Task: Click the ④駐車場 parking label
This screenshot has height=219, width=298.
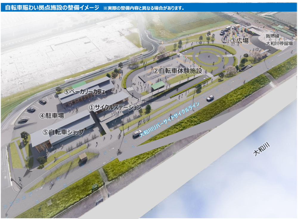Action: (53, 115)
